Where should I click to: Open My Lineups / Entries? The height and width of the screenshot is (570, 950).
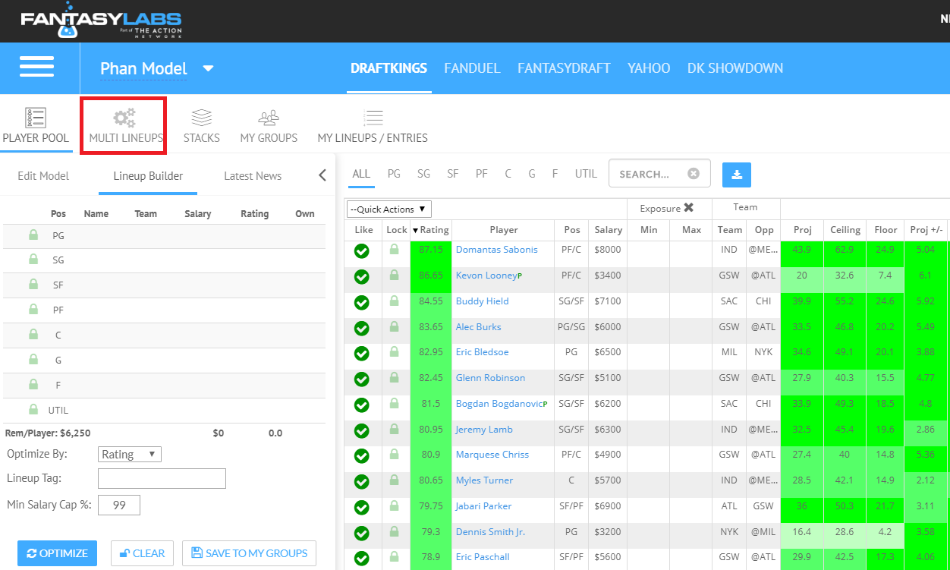[373, 126]
